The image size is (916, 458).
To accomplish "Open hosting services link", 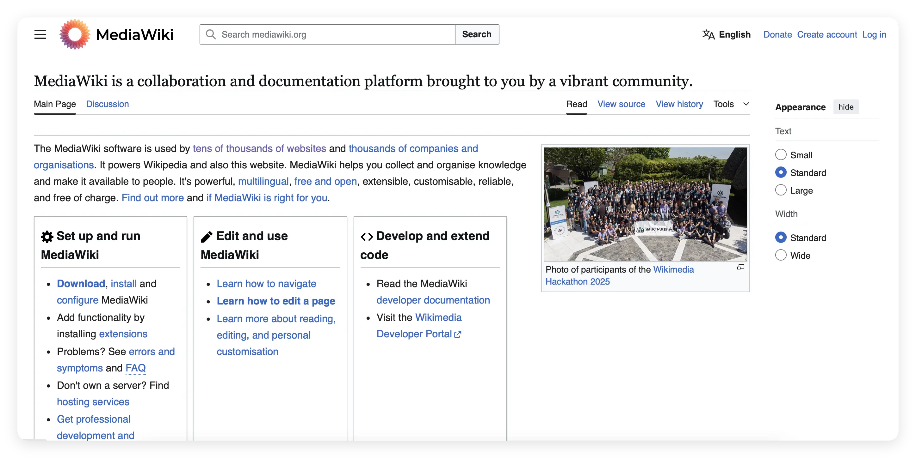I will point(93,402).
